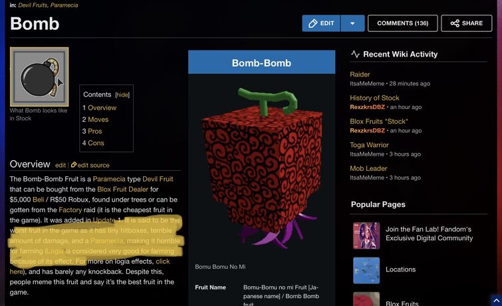502x306 pixels.
Task: Follow the 'click here' logia effects link
Action: pos(163,261)
